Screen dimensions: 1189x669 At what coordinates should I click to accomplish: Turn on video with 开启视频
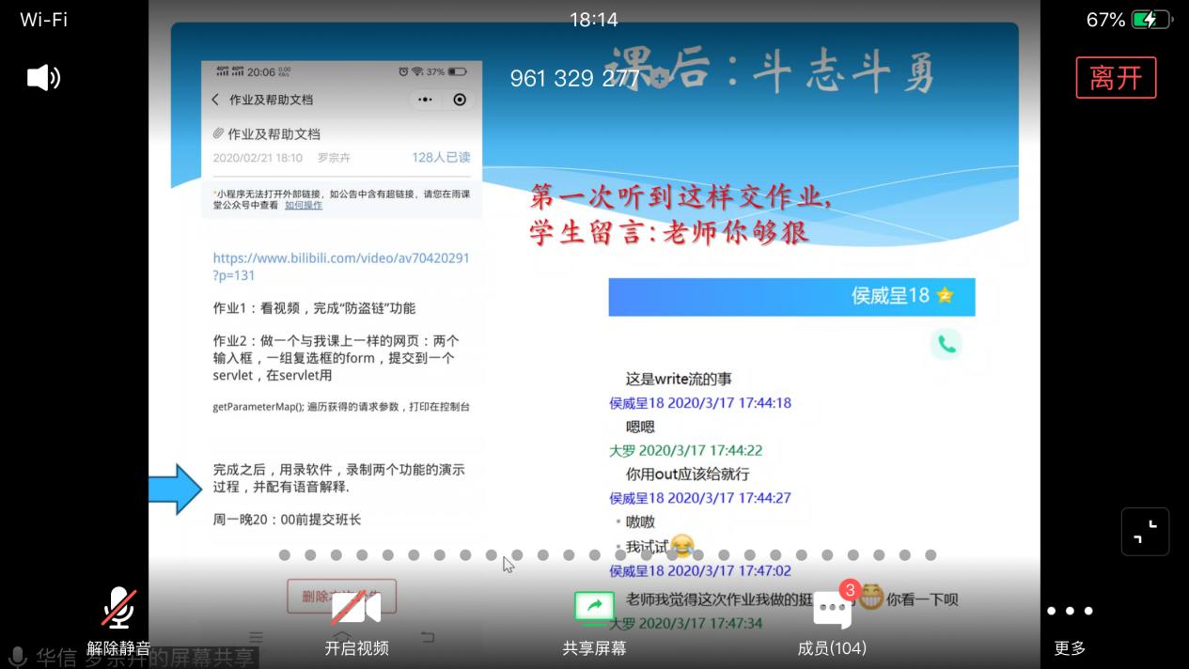[x=356, y=618]
